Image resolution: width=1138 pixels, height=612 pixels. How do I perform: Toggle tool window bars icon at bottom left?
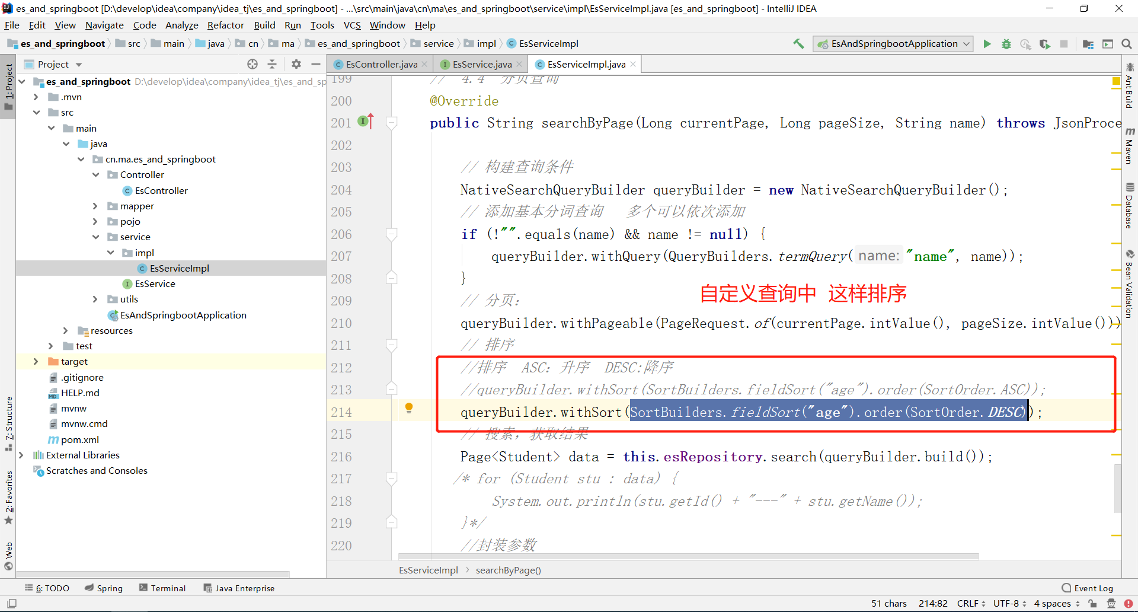click(x=11, y=604)
